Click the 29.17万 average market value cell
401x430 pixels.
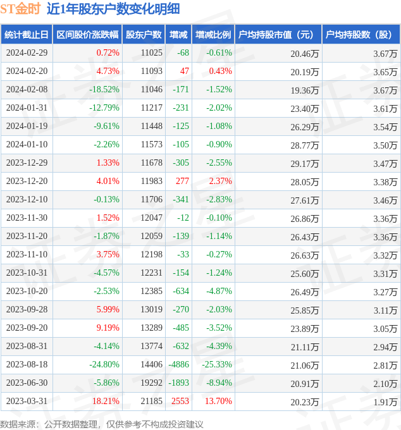tap(304, 163)
